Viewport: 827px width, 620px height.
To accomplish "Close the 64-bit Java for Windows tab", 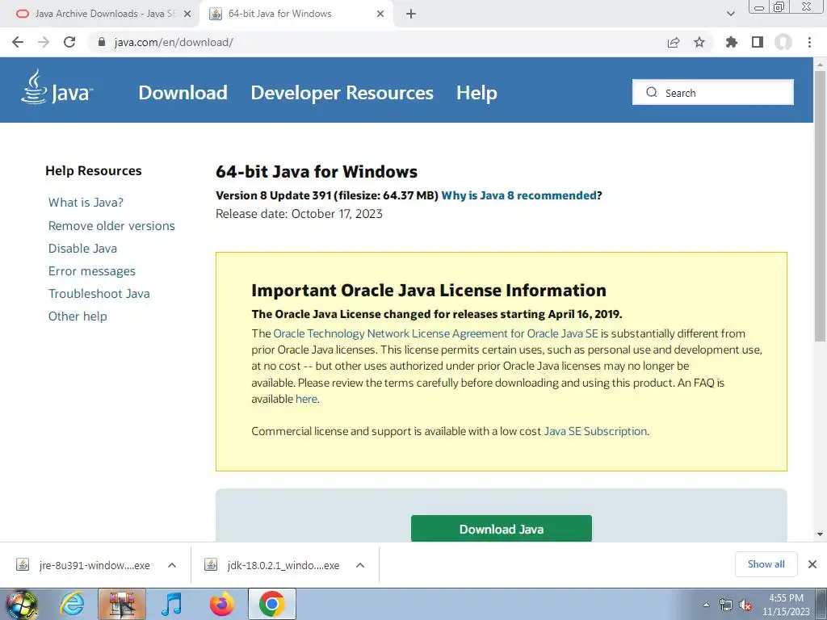I will 380,14.
